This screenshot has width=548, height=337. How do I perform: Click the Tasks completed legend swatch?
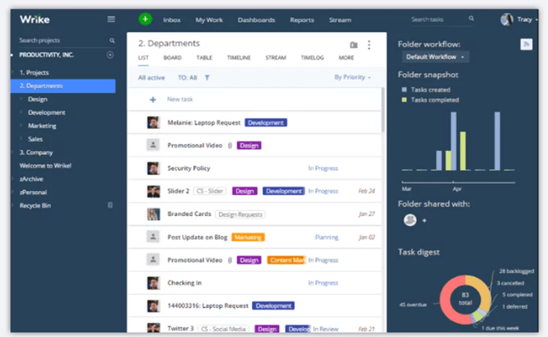click(404, 100)
